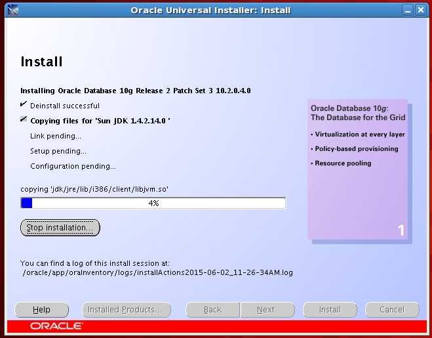Select the 'Link pending...' text
This screenshot has width=432, height=338.
click(56, 136)
